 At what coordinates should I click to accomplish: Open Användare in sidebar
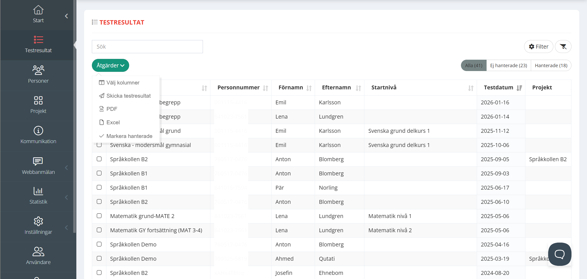38,256
